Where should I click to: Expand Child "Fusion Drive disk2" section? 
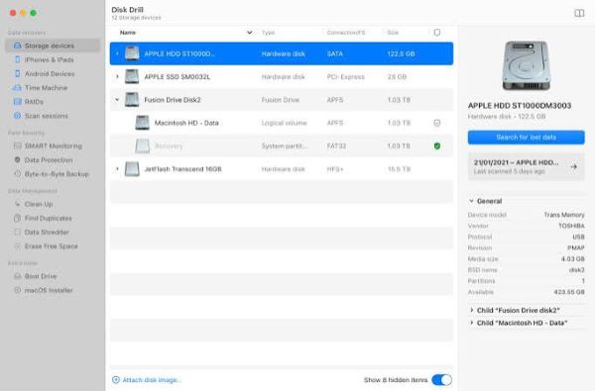tap(472, 310)
